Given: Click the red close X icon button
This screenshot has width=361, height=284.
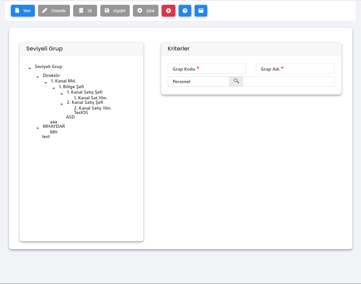Looking at the screenshot, I should tap(169, 11).
